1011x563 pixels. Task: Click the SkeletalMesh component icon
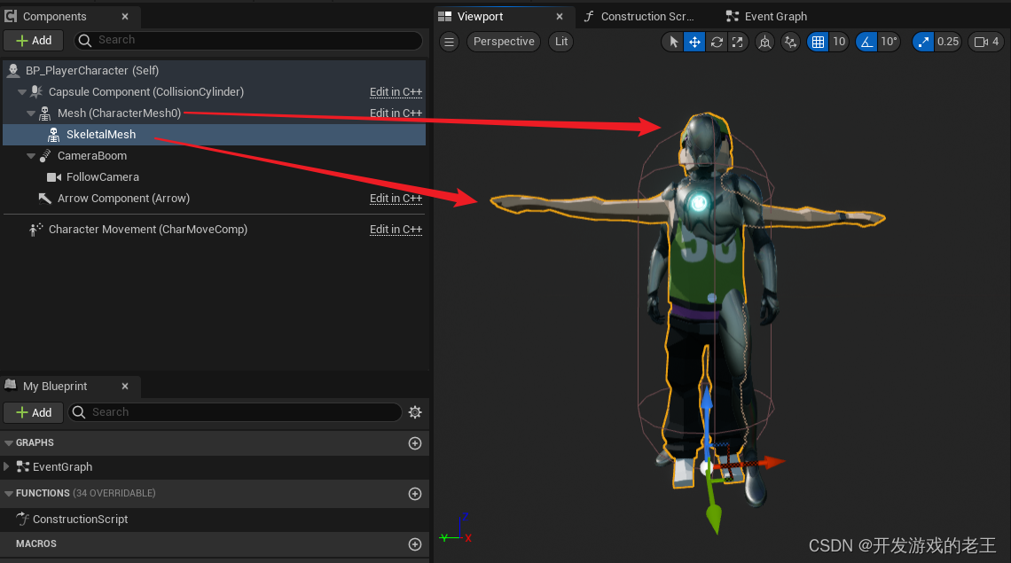(x=54, y=135)
